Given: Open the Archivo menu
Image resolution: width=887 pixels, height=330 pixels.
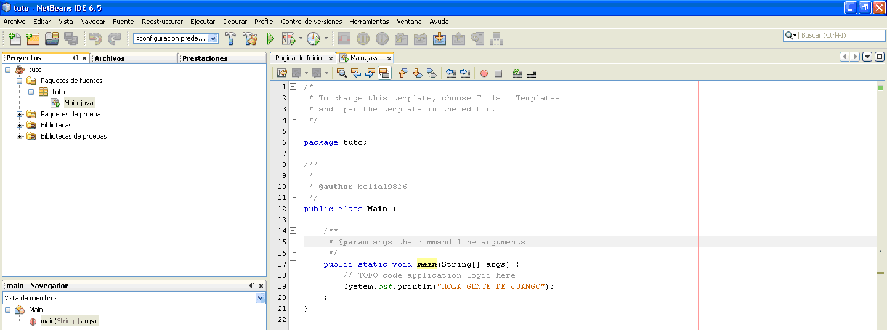Looking at the screenshot, I should coord(15,22).
